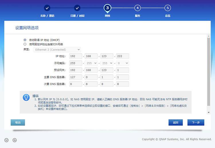Click the secondary DNS second octet field
This screenshot has width=215, height=148.
click(x=91, y=84)
